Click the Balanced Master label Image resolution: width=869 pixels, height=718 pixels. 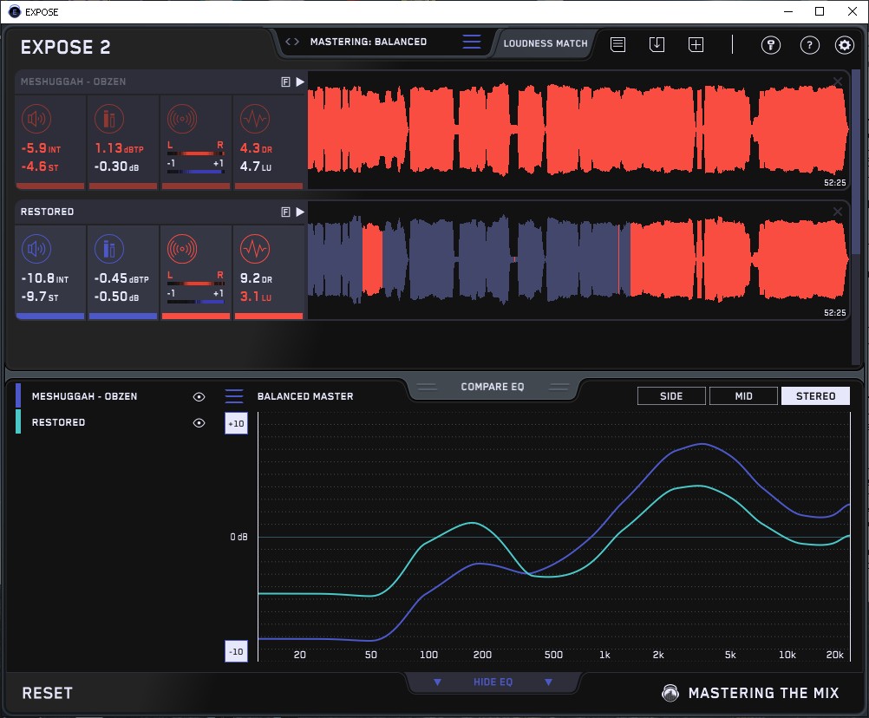click(305, 396)
